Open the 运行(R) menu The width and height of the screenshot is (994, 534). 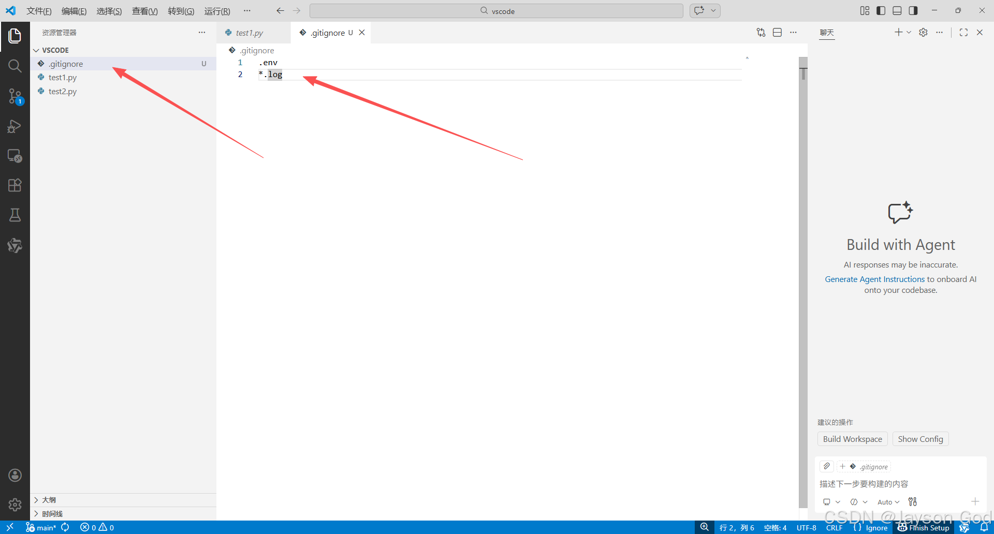pos(217,11)
